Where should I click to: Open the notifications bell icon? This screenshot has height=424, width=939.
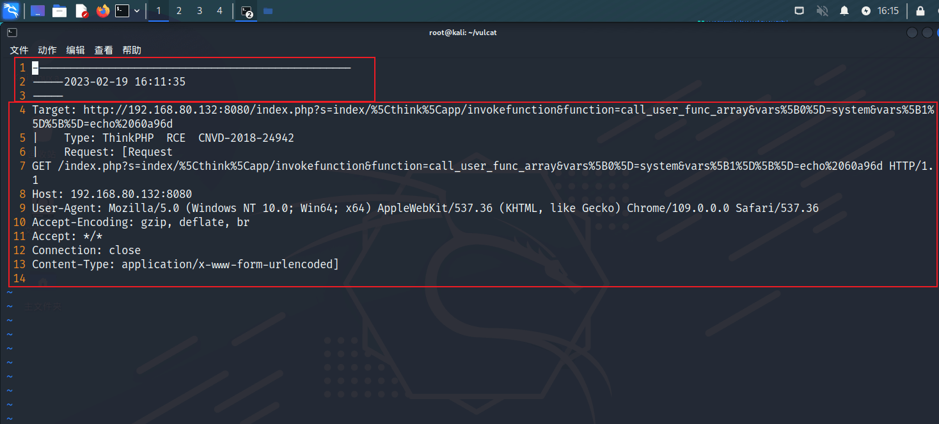click(x=844, y=11)
